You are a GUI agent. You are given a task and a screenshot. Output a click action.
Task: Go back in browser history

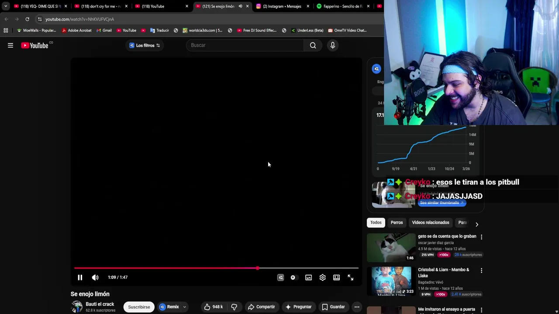(x=7, y=19)
